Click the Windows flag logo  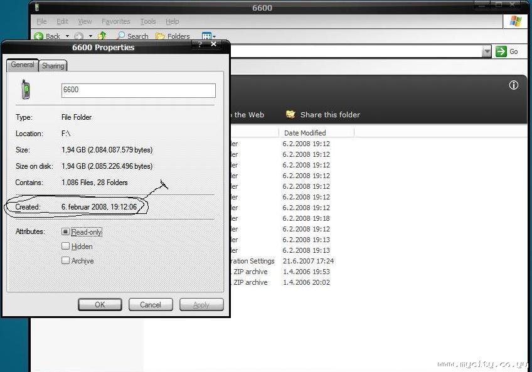[x=516, y=21]
